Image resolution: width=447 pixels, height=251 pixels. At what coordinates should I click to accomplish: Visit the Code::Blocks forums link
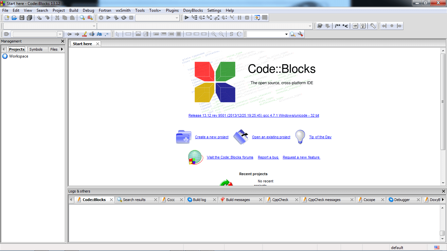[x=230, y=157]
